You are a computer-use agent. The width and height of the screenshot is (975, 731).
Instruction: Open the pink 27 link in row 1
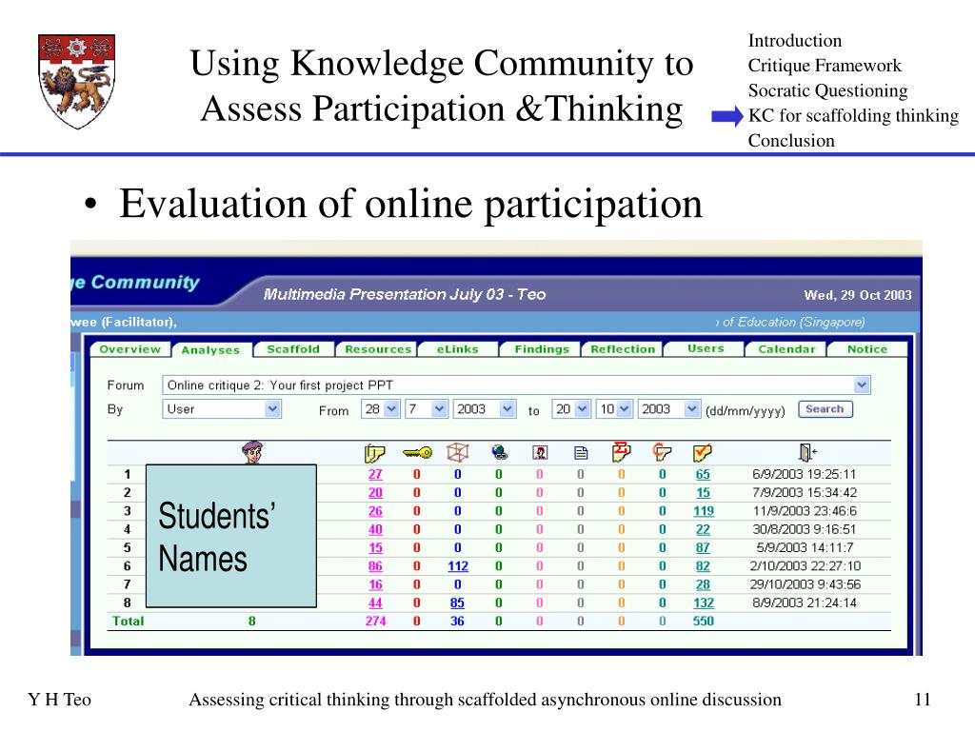click(375, 474)
